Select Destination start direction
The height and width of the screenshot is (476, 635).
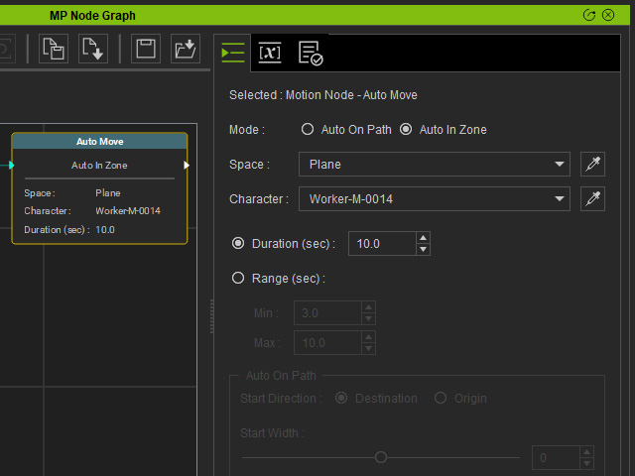(x=341, y=399)
